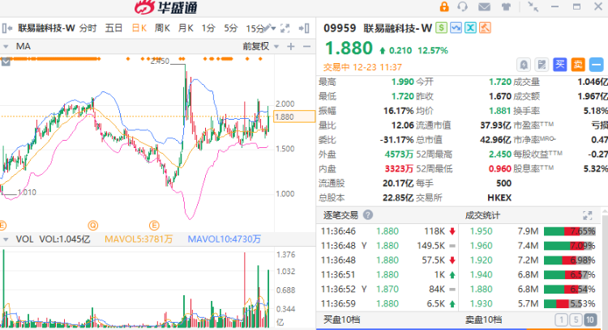Select the drawing pencil tool
The width and height of the screenshot is (608, 330).
[x=266, y=27]
